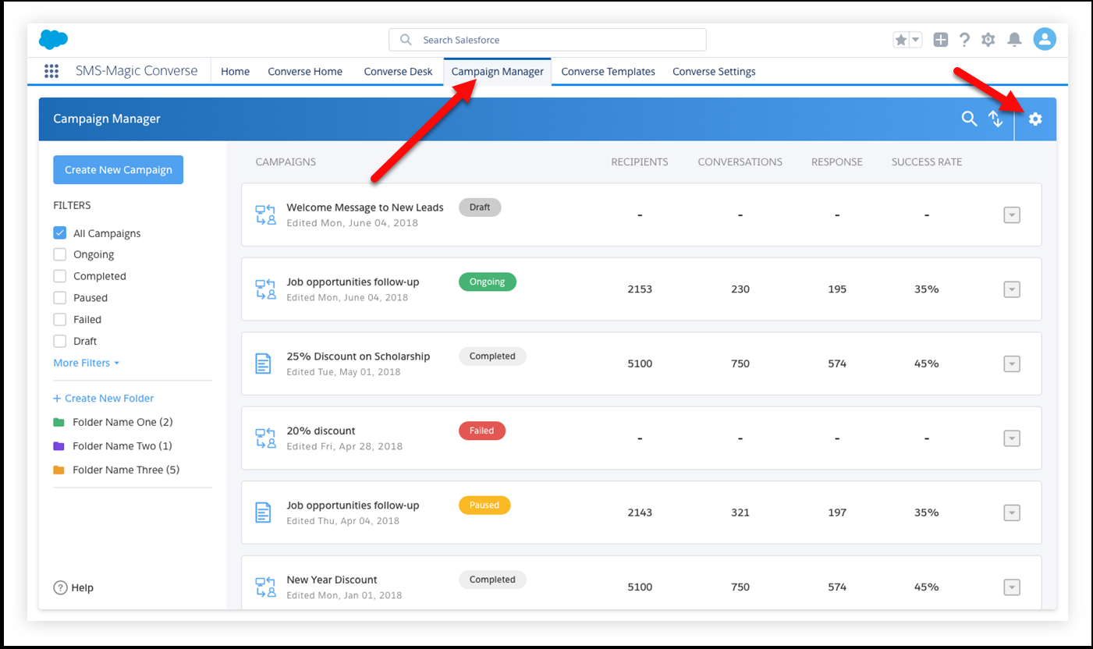Open the Salesforce help question mark icon
Image resolution: width=1093 pixels, height=649 pixels.
coord(965,40)
